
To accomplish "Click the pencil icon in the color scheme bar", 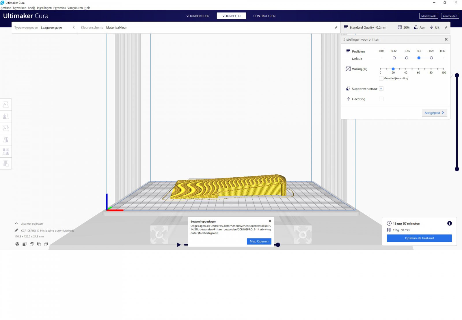I will click(336, 27).
